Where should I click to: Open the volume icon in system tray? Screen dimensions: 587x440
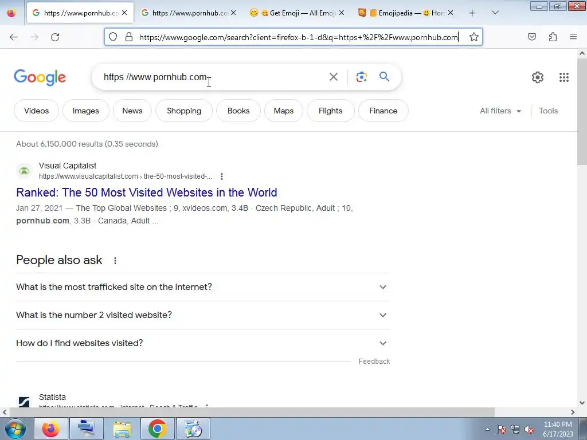tap(529, 430)
